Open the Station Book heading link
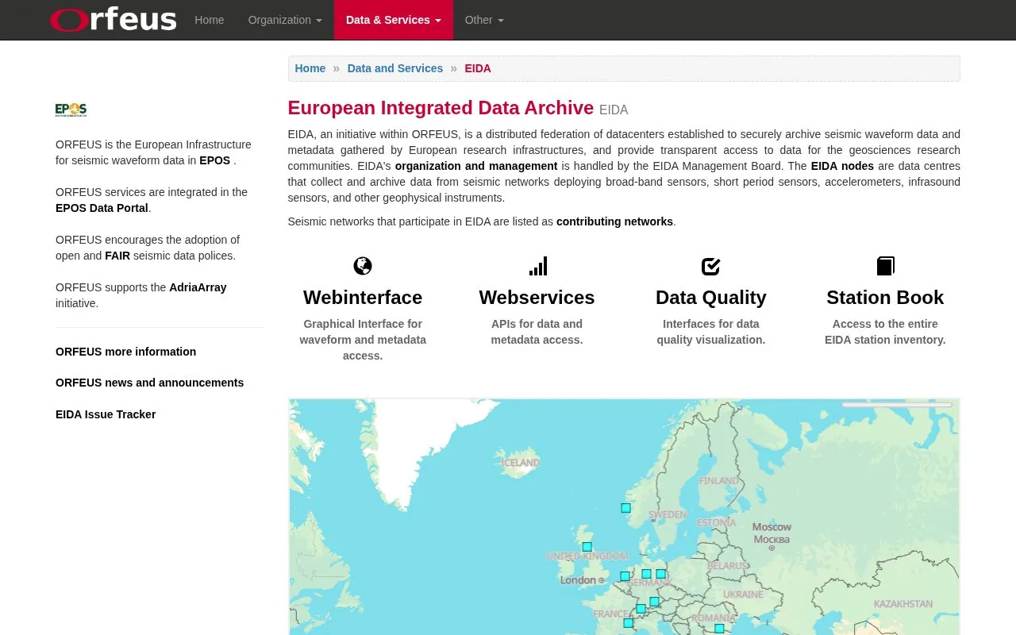Viewport: 1016px width, 635px height. (x=885, y=298)
